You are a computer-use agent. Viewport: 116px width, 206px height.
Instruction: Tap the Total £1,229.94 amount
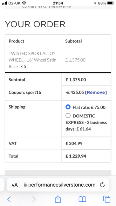tap(76, 156)
